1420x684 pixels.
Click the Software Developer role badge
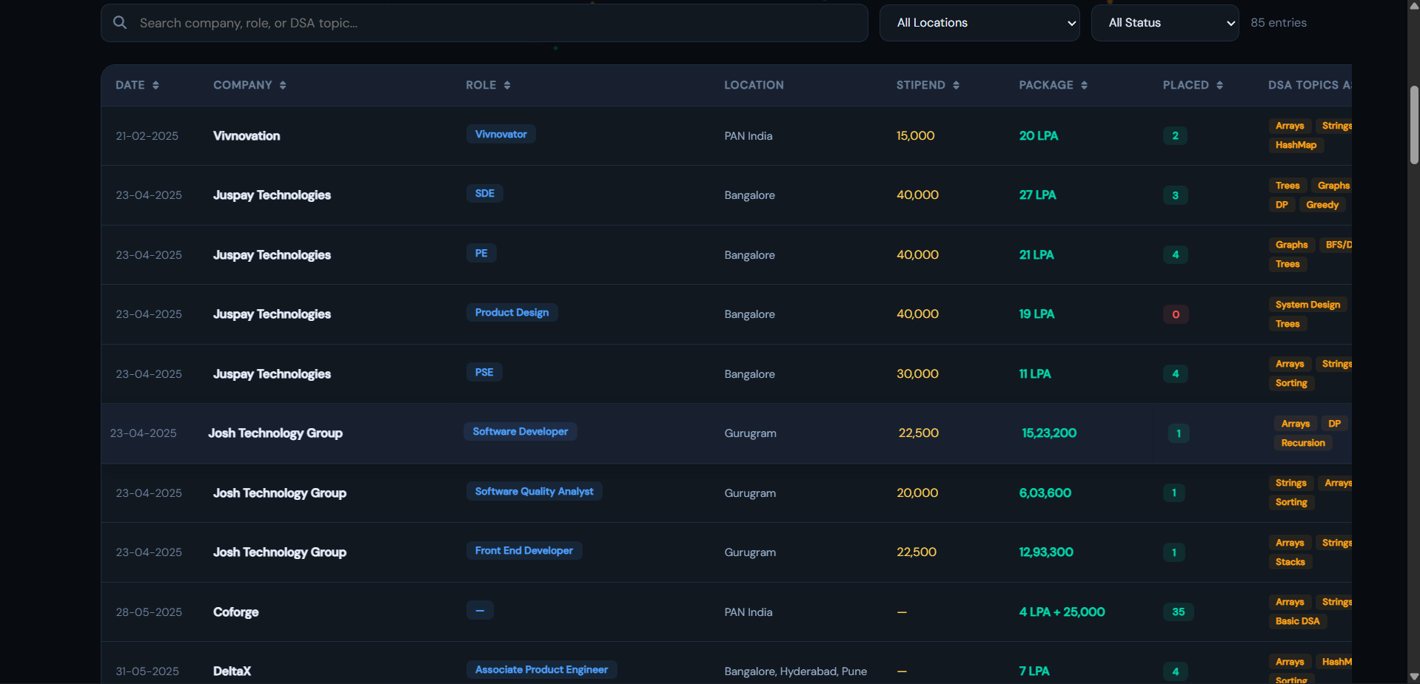point(520,431)
